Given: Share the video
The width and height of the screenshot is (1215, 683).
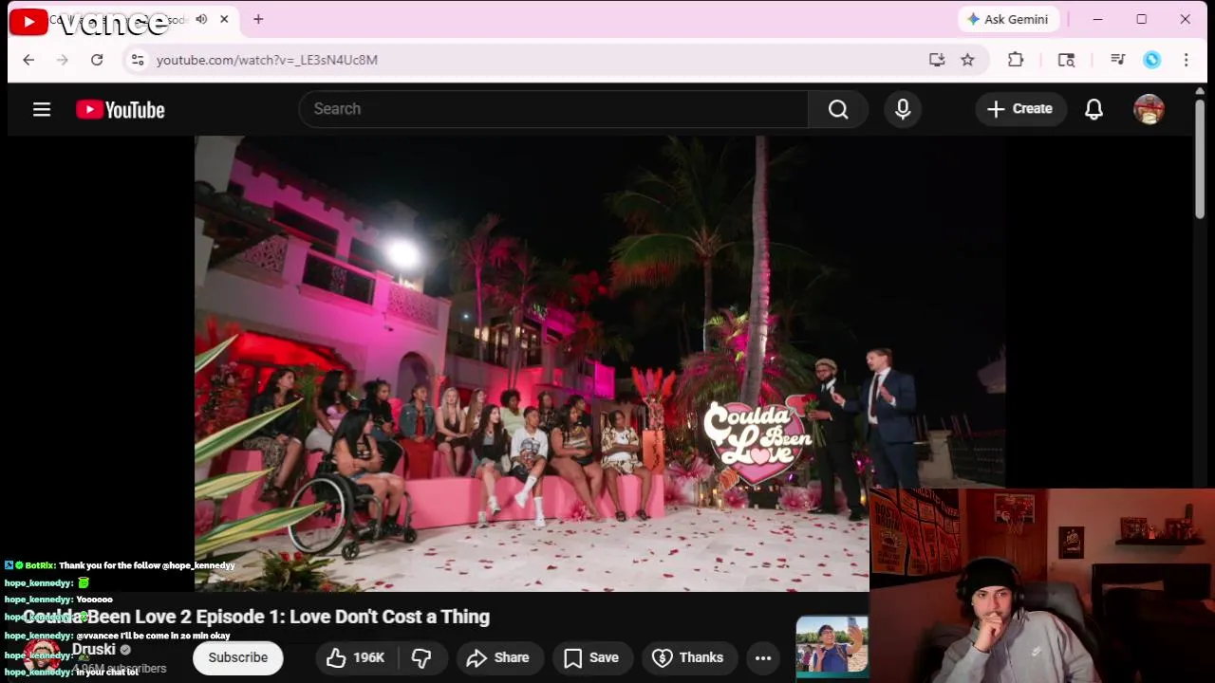Looking at the screenshot, I should click(498, 657).
